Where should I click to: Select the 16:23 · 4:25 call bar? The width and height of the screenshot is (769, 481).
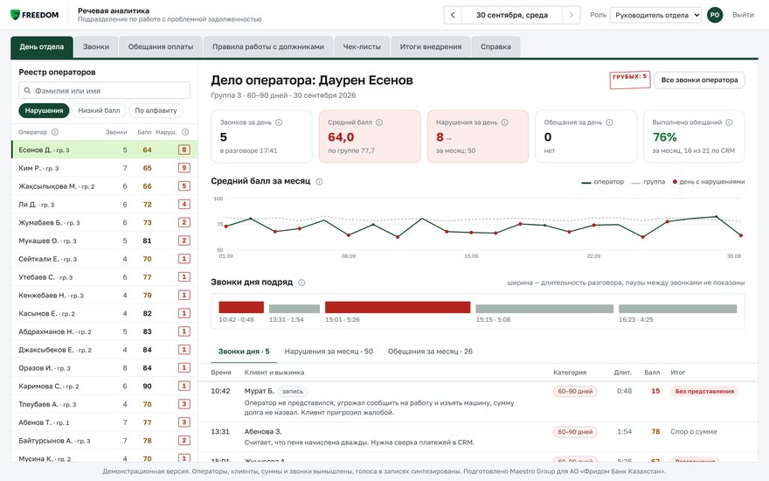pos(678,309)
